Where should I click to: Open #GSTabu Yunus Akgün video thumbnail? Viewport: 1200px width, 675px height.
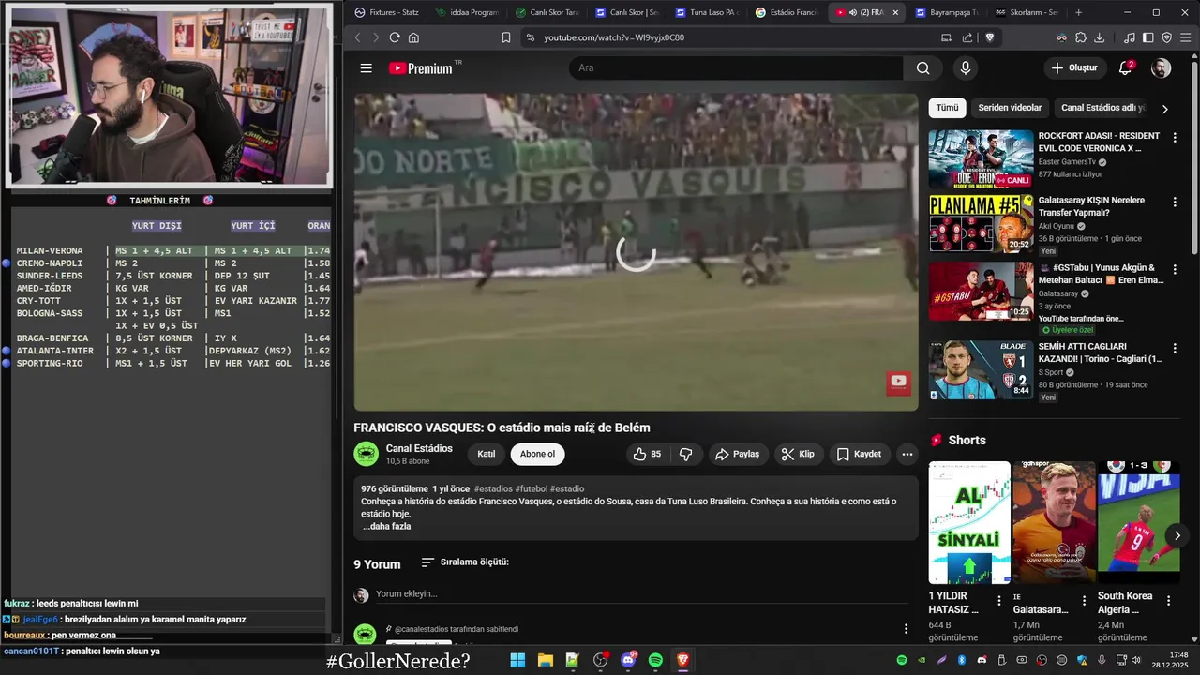point(981,291)
